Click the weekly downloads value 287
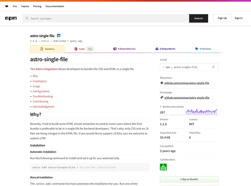This screenshot has width=251, height=186. (162, 112)
